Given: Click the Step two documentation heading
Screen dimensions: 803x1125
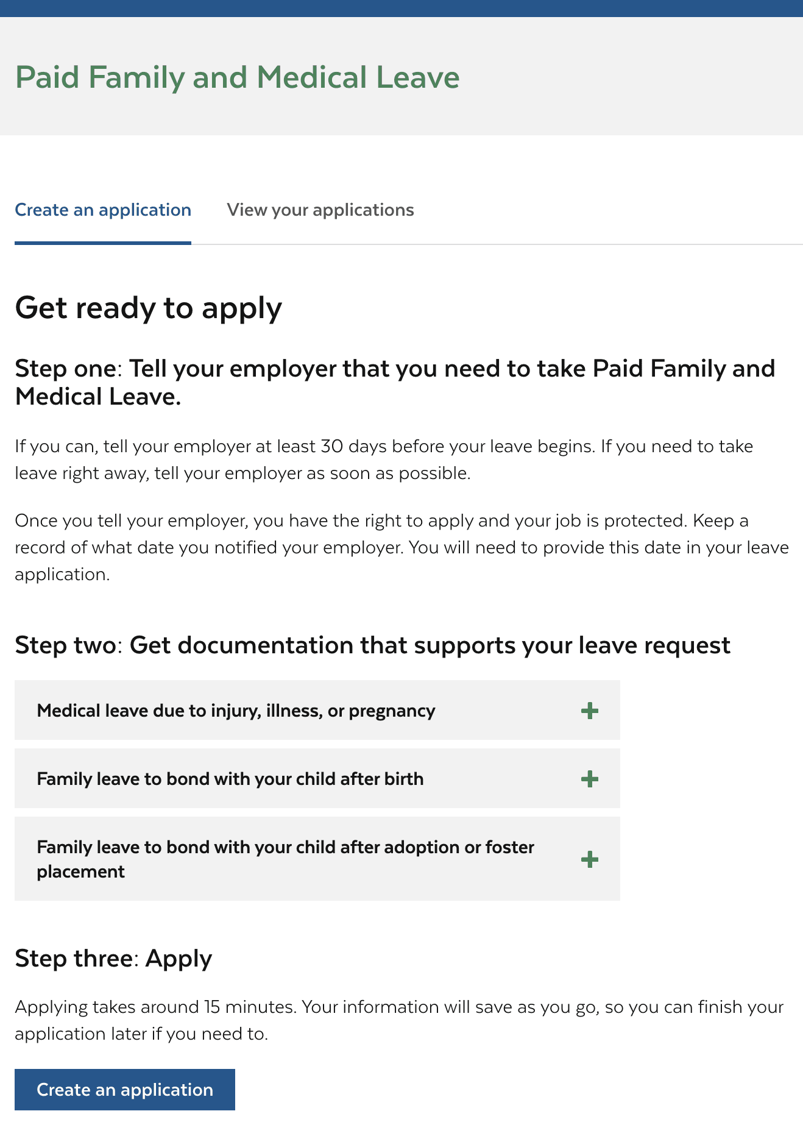Looking at the screenshot, I should tap(372, 645).
